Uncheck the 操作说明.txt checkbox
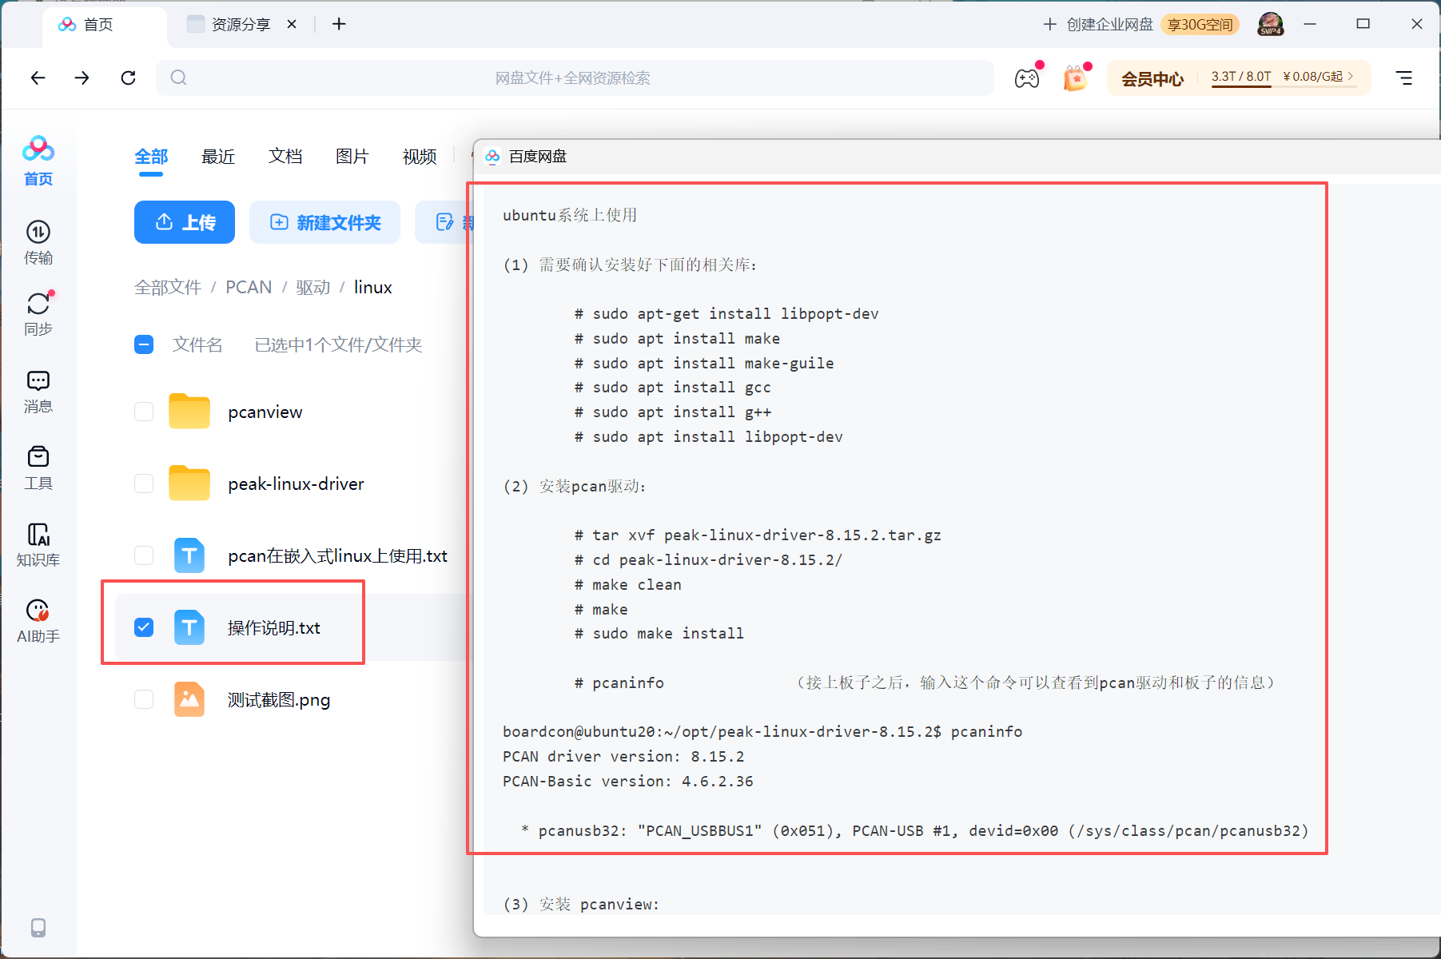 [x=144, y=627]
